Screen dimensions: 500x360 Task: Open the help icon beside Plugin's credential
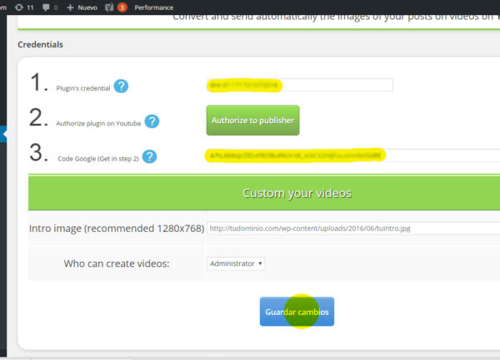click(121, 86)
